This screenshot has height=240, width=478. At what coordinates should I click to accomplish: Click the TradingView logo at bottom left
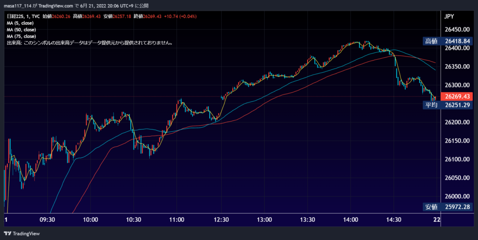(x=21, y=233)
